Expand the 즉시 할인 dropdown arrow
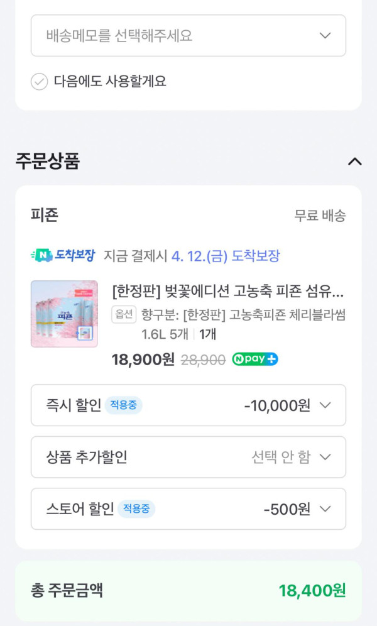The height and width of the screenshot is (626, 377). click(325, 405)
